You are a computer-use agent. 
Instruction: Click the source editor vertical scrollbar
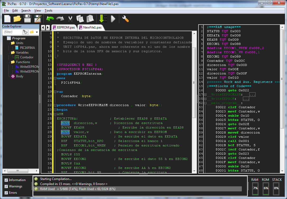194,83
